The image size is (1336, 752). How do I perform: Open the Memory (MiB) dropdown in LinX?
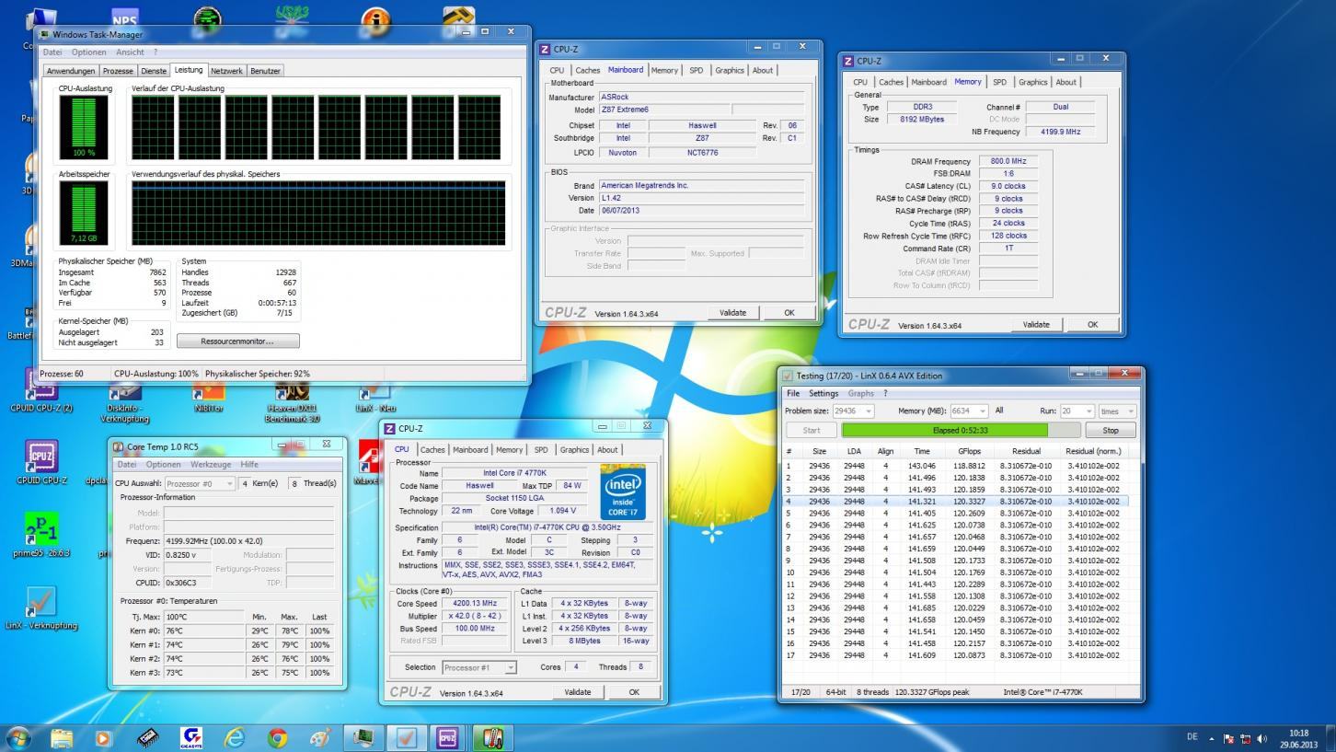(982, 411)
